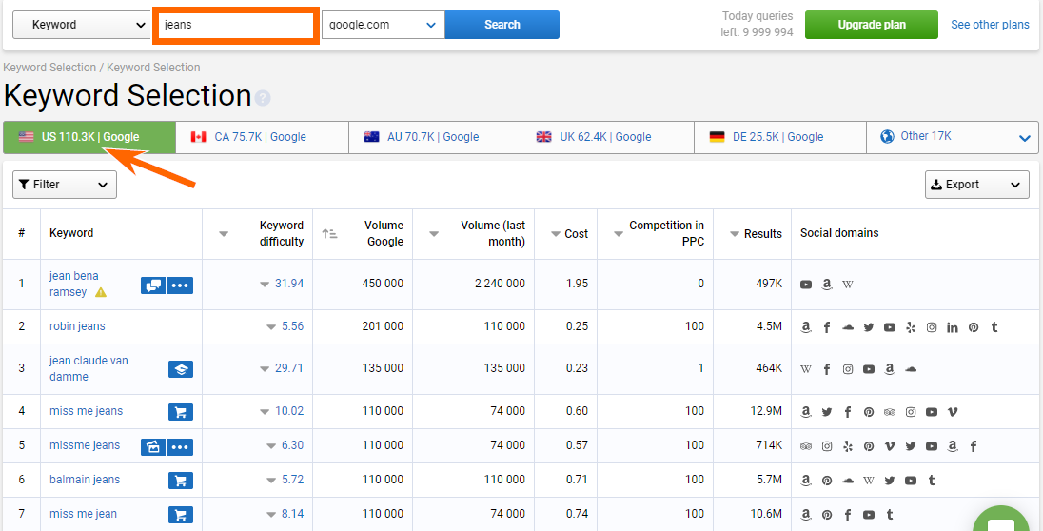Image resolution: width=1043 pixels, height=531 pixels.
Task: Switch to UK 62.4K Google tab
Action: [x=607, y=137]
